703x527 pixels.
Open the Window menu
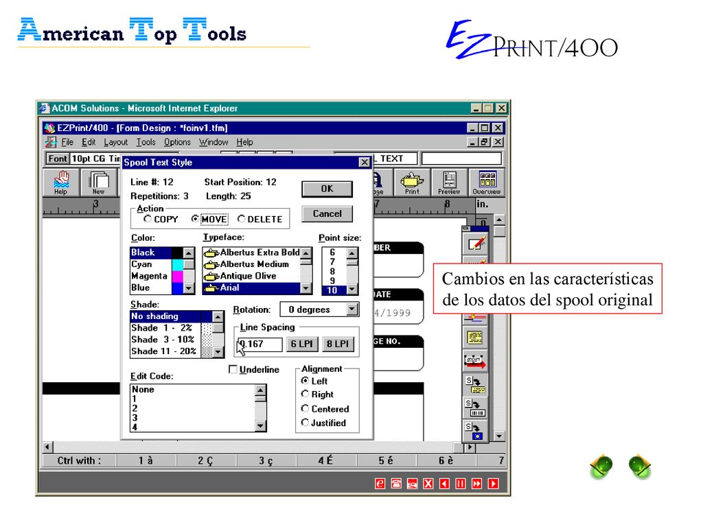click(x=214, y=142)
